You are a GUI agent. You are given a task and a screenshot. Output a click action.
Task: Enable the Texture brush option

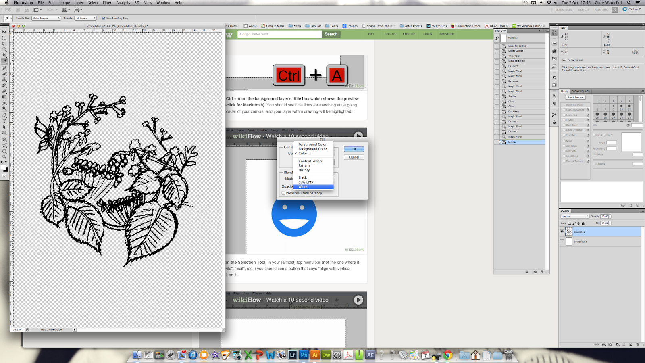pos(564,120)
